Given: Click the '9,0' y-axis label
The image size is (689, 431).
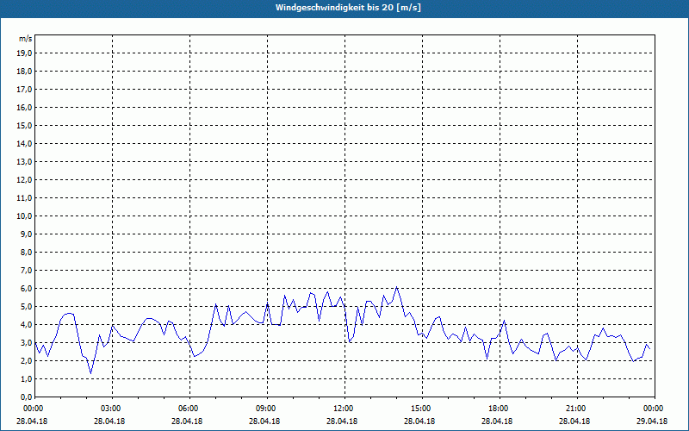Looking at the screenshot, I should coord(27,234).
